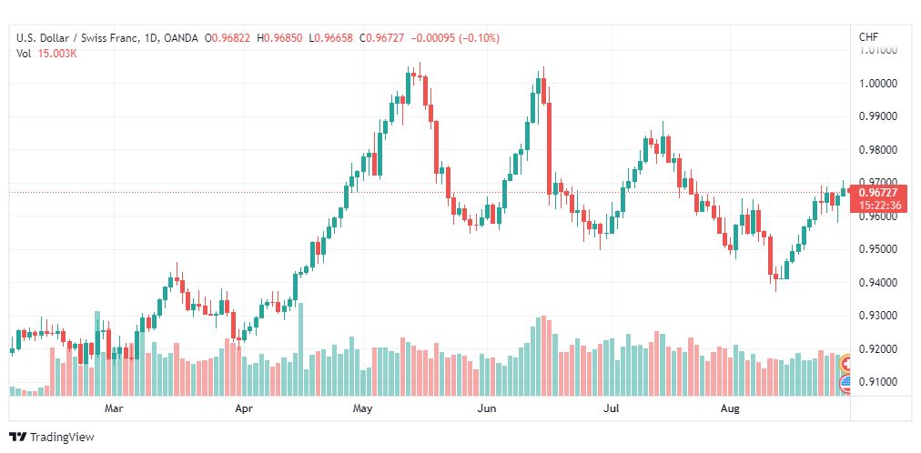This screenshot has height=453, width=921.
Task: Click the Vol 15.003K indicator label
Action: point(47,54)
